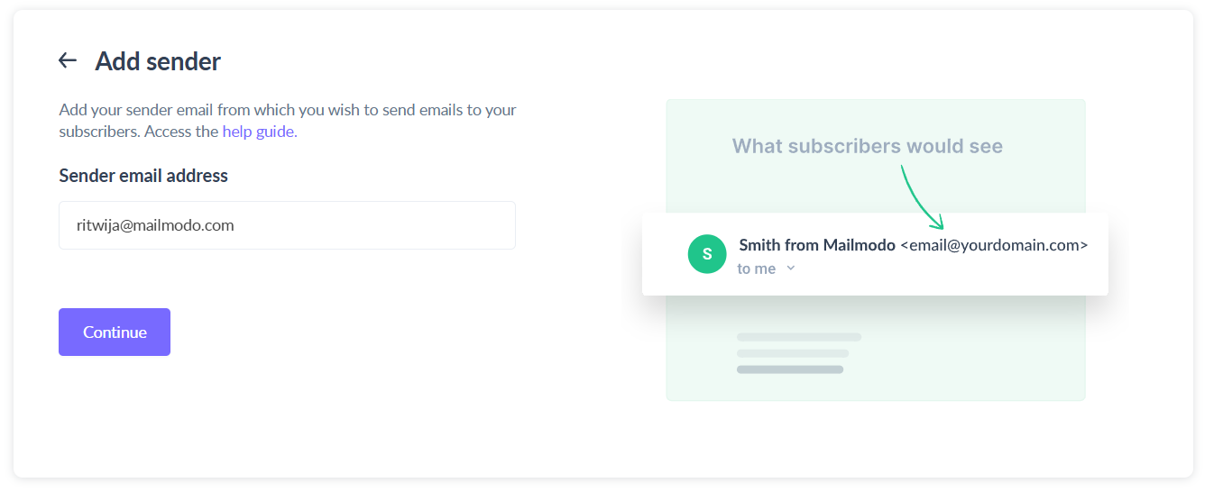Viewport: 1223px width, 501px height.
Task: Open the help guide link
Action: click(259, 132)
